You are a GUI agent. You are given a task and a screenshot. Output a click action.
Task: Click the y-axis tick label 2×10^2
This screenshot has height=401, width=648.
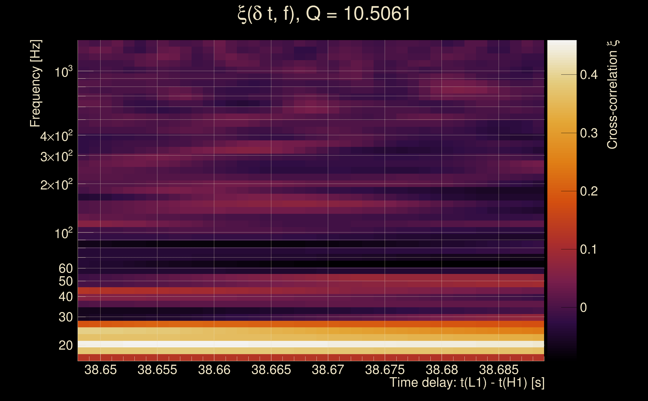pos(56,185)
